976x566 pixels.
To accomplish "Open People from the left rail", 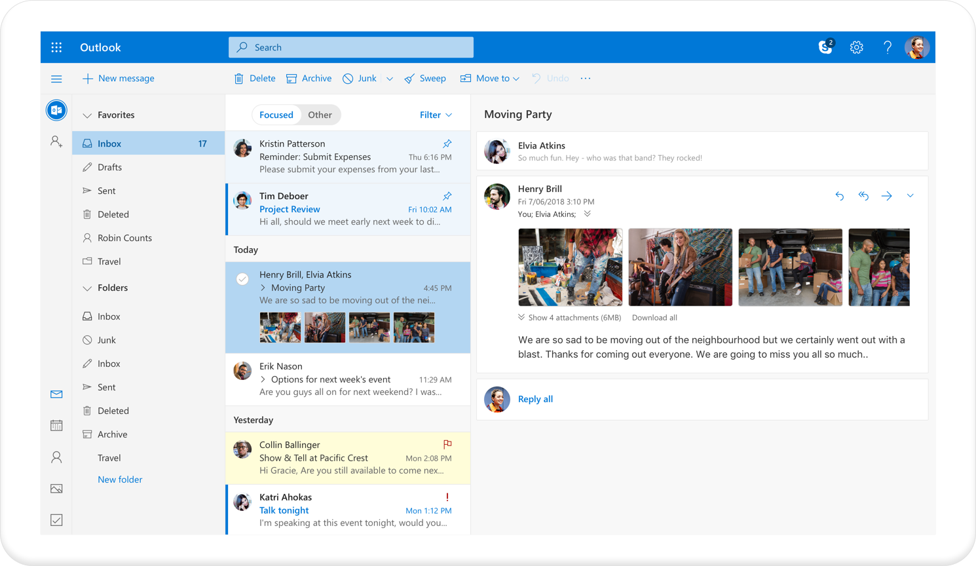I will tap(56, 457).
